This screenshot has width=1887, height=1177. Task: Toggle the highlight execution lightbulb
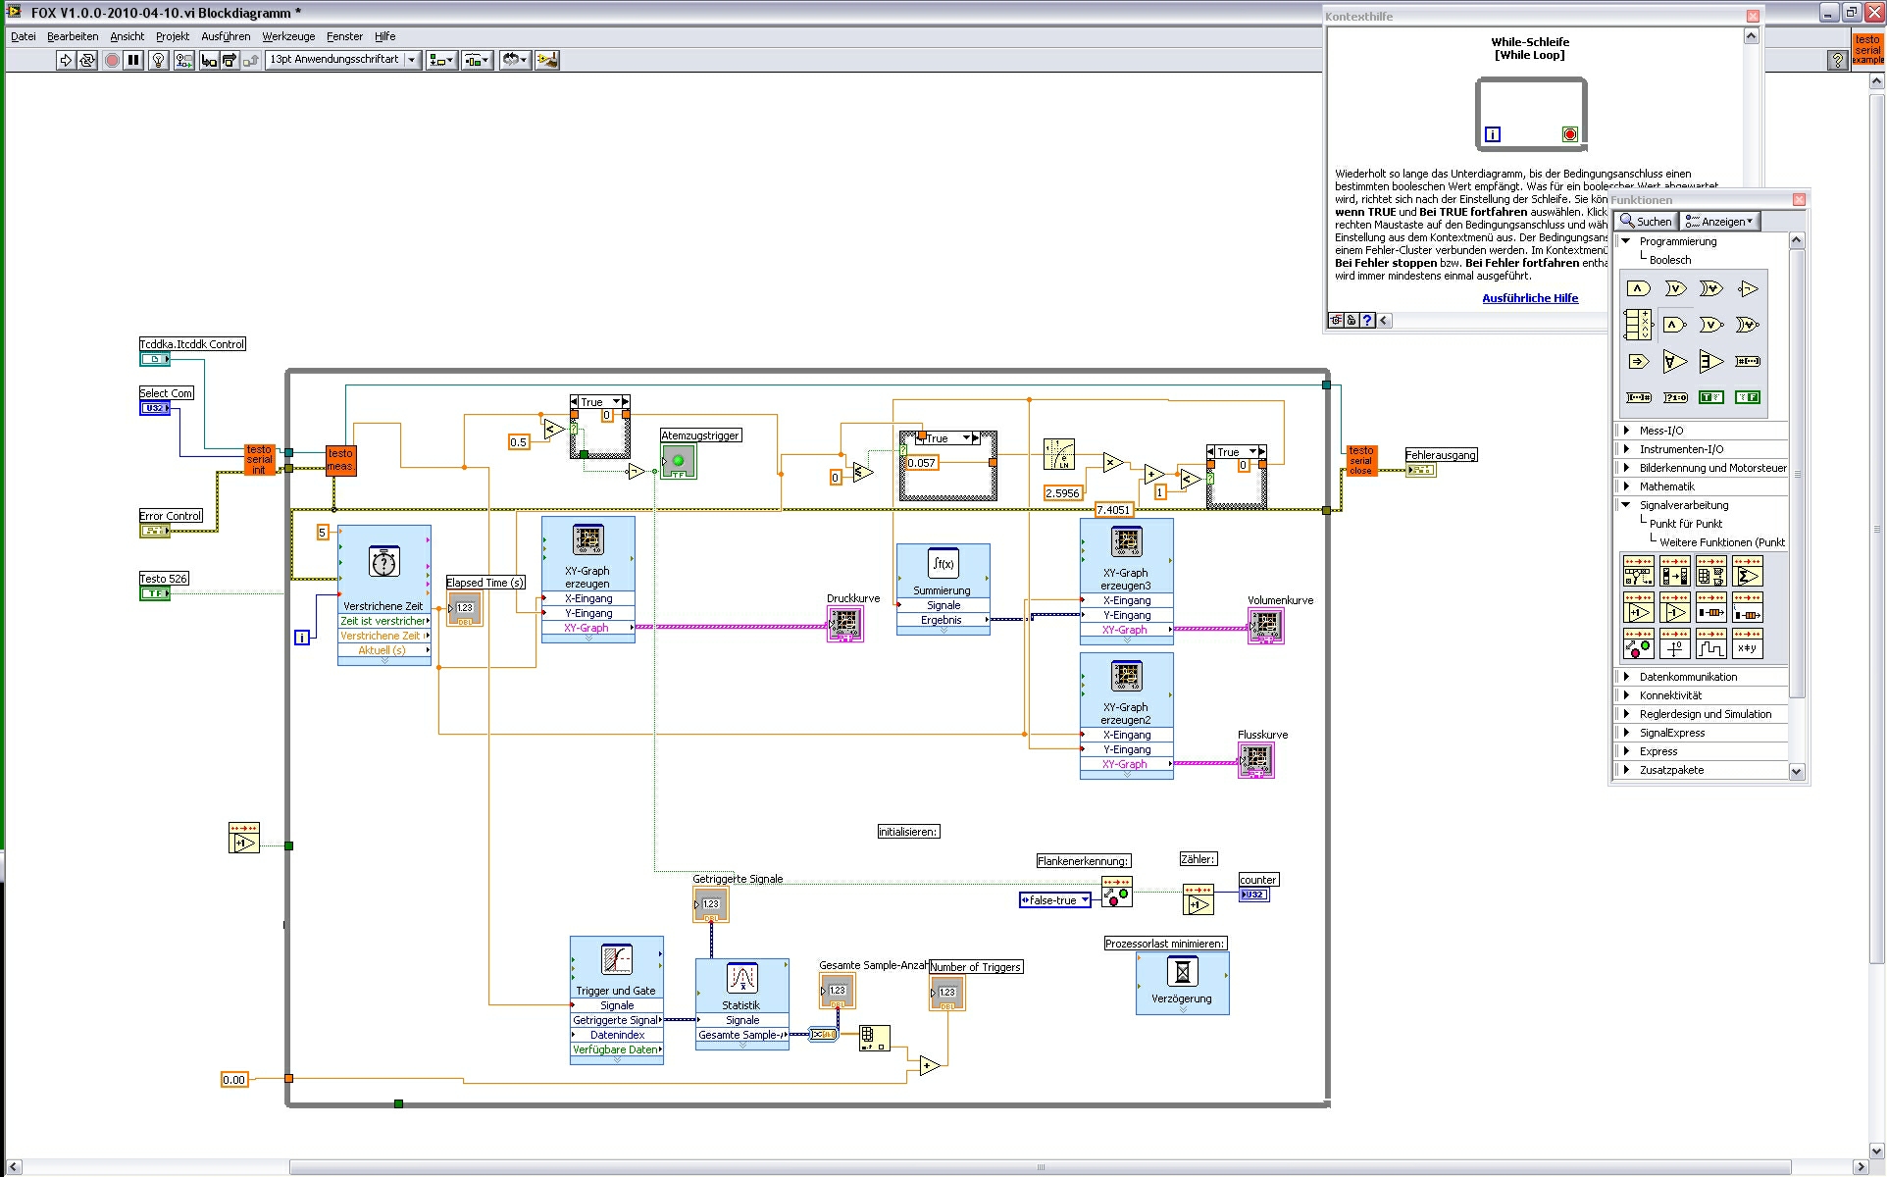158,61
